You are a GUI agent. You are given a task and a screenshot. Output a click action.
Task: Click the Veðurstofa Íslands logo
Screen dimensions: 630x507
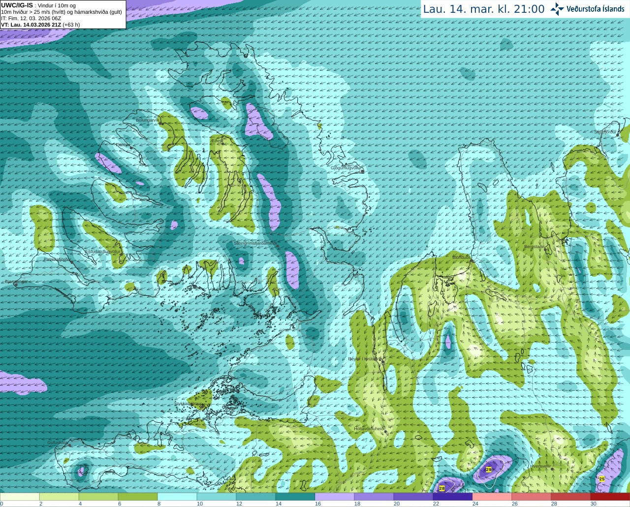(588, 9)
